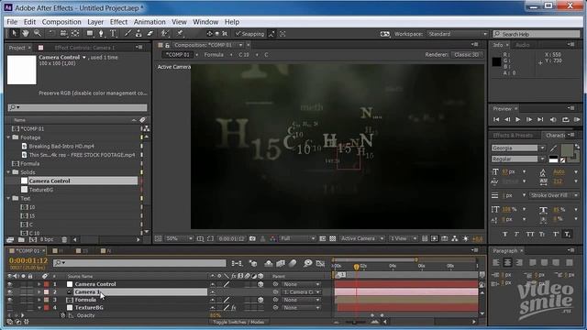Screen dimensions: 587x330
Task: Create new folder in Project panel
Action: click(x=21, y=239)
